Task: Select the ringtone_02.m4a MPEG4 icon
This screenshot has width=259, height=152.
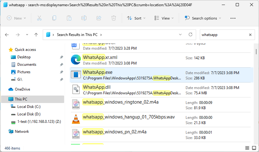Action: 76,104
